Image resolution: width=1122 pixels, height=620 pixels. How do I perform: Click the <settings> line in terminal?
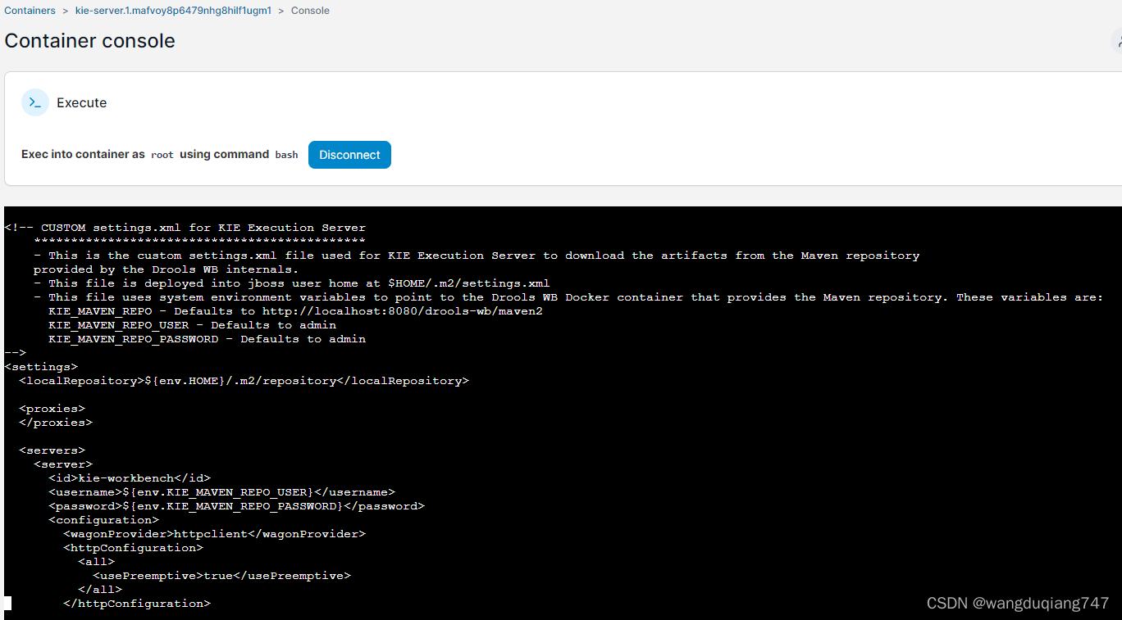point(41,367)
